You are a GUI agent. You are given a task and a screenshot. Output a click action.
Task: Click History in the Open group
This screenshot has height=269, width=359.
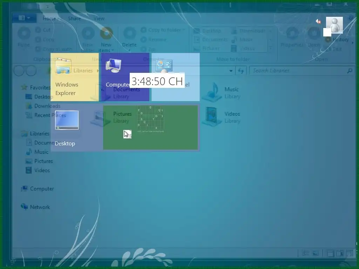(x=337, y=40)
